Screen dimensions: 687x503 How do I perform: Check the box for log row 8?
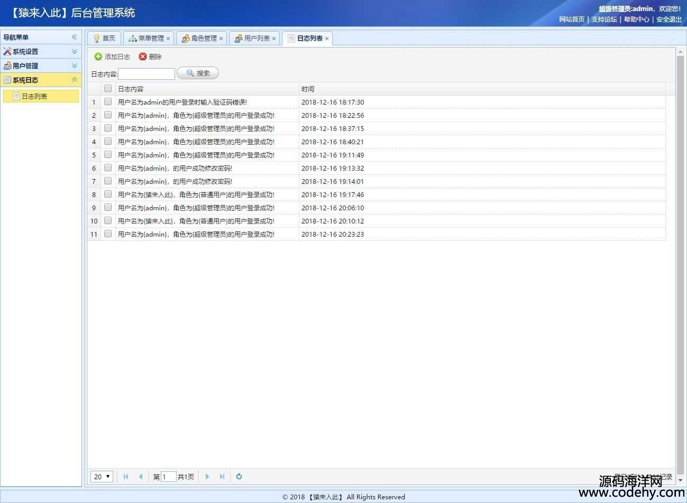[108, 194]
